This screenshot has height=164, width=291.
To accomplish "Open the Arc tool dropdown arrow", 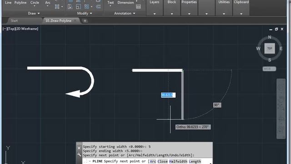I will point(48,6).
